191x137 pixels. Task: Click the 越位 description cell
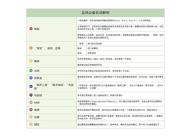click(120, 125)
